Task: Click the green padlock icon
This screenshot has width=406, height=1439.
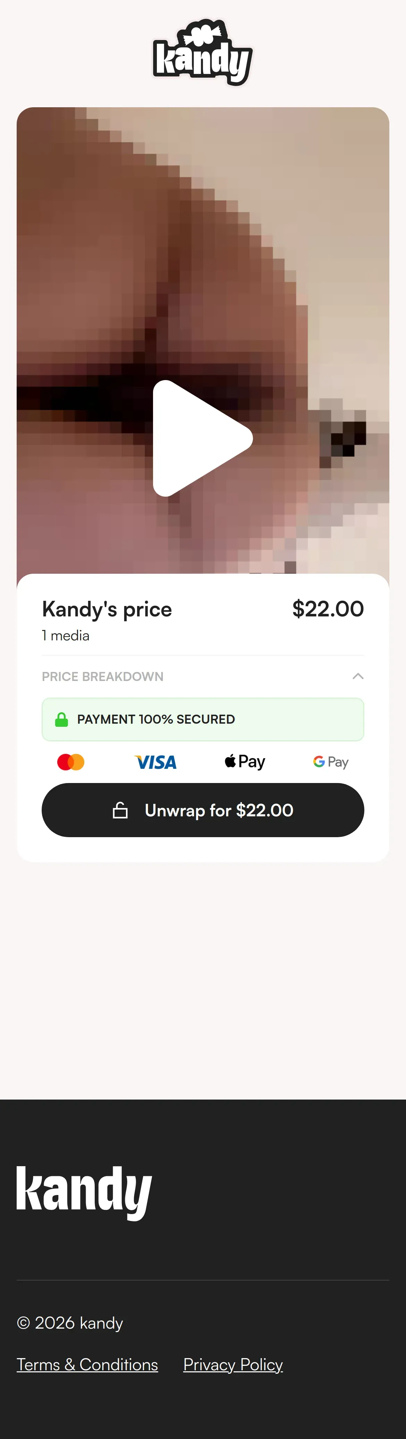Action: 61,719
